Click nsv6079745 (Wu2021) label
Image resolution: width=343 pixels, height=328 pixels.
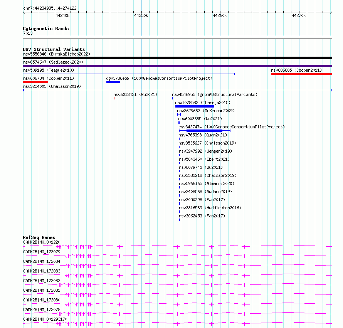tap(201, 167)
